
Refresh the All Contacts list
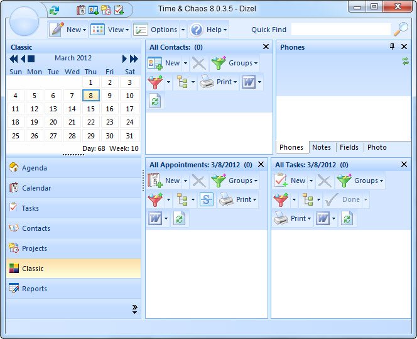[x=154, y=101]
